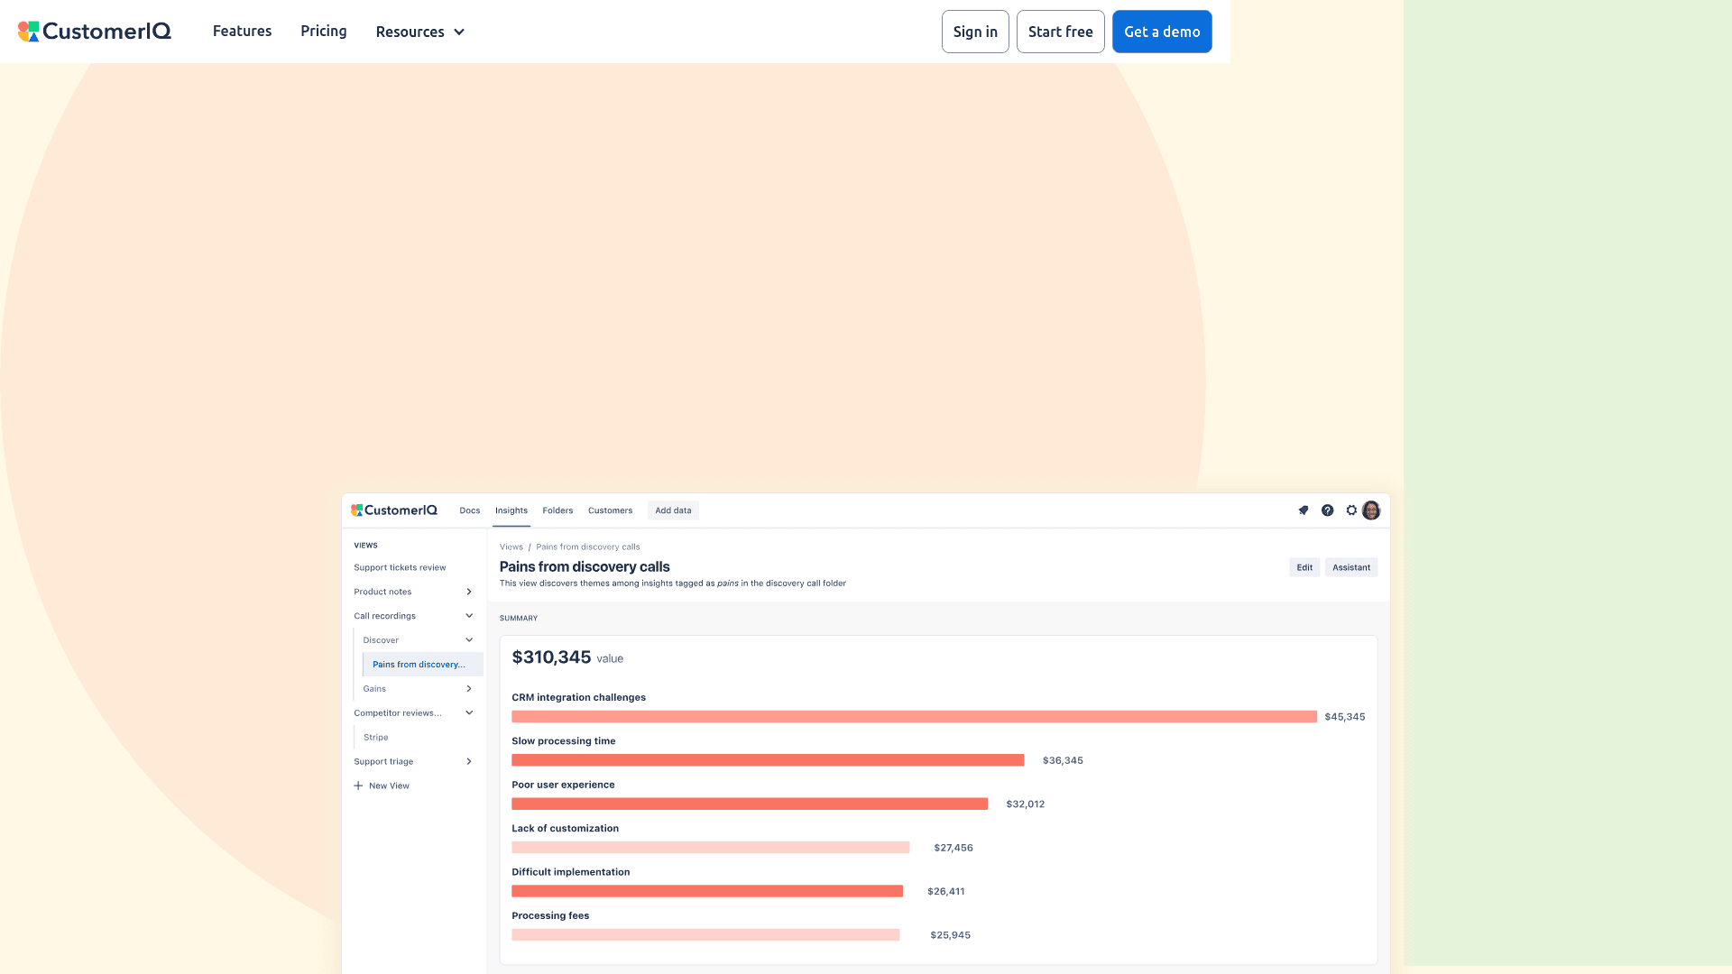Image resolution: width=1732 pixels, height=974 pixels.
Task: Click the plus icon beside New View
Action: click(358, 786)
